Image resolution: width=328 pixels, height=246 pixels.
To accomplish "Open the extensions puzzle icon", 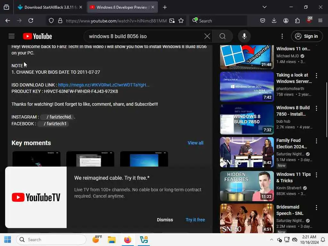I will [297, 21].
